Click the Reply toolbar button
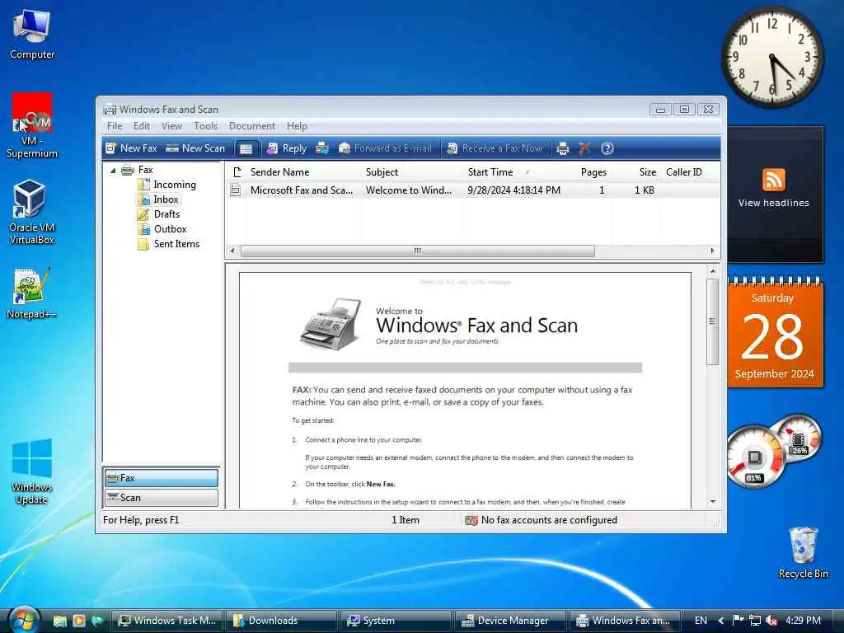This screenshot has height=633, width=844. point(287,148)
